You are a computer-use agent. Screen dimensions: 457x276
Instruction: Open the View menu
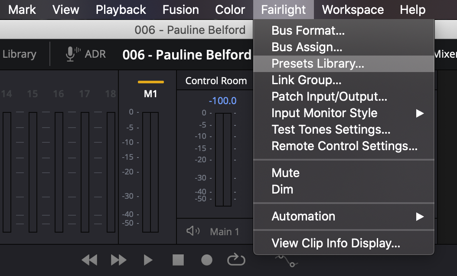pyautogui.click(x=65, y=10)
